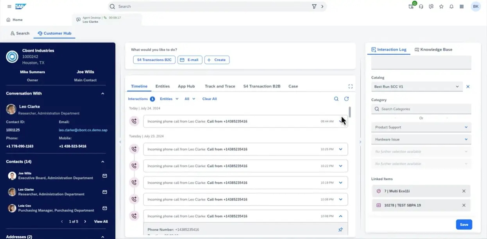
Task: Open the app grid launcher
Action: [x=462, y=7]
